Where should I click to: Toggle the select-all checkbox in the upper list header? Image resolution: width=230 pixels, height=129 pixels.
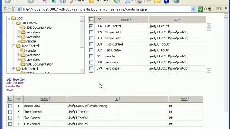click(x=91, y=19)
